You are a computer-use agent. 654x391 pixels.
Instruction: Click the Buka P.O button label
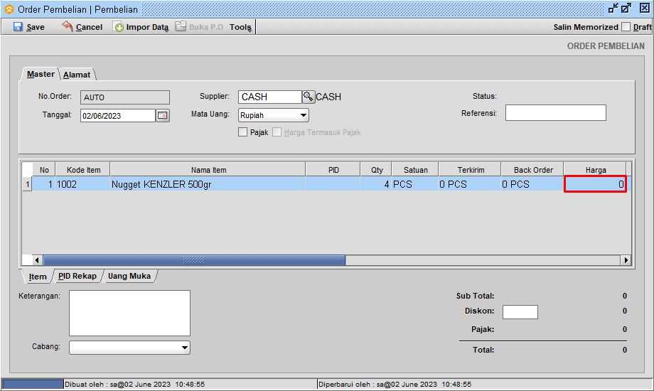click(x=206, y=27)
